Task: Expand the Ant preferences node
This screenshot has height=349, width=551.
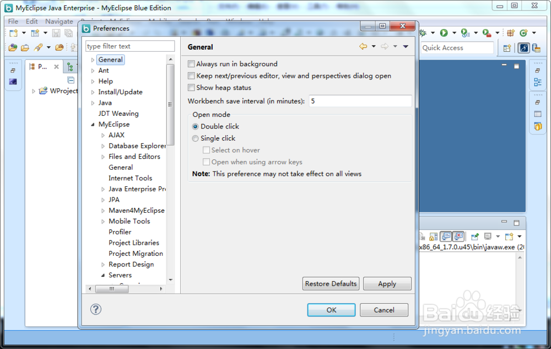Action: point(93,71)
